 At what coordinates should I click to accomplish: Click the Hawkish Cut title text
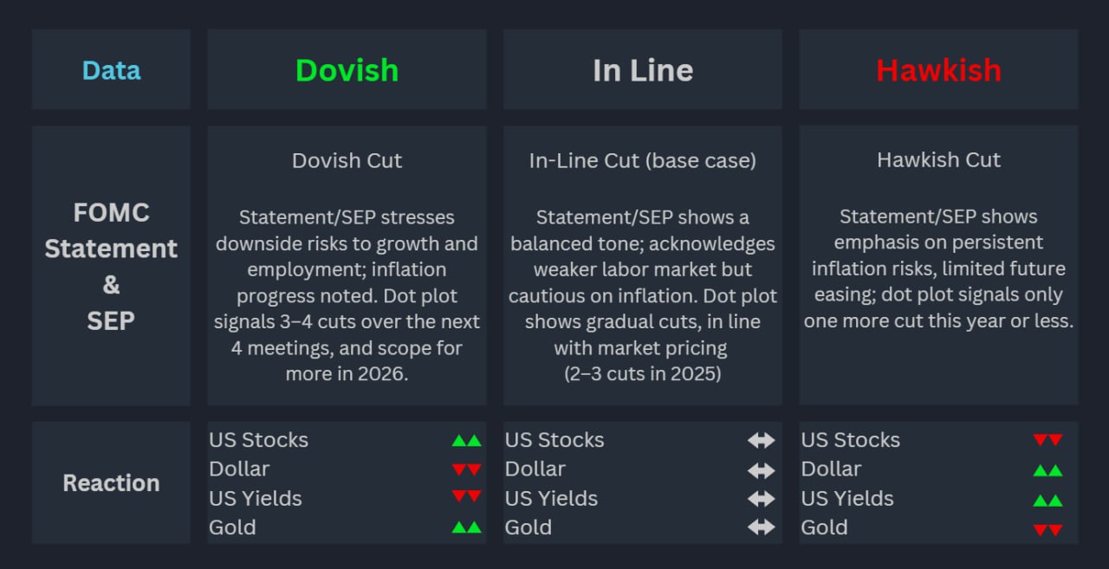point(938,160)
